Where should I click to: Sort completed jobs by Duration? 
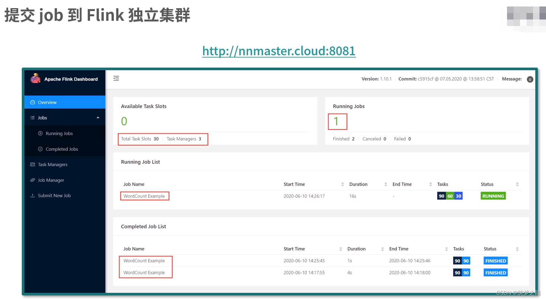coord(383,249)
